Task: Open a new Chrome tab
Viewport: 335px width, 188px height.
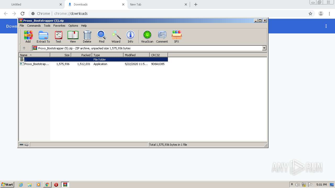Action: [x=196, y=4]
